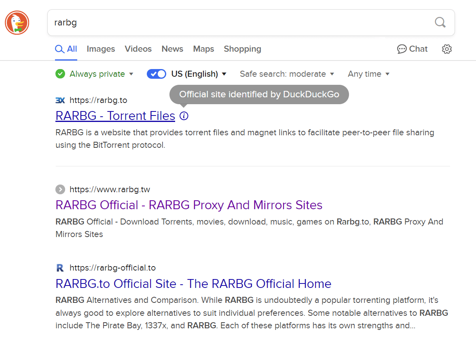Click the magnifying glass search button
The image size is (476, 338).
440,23
